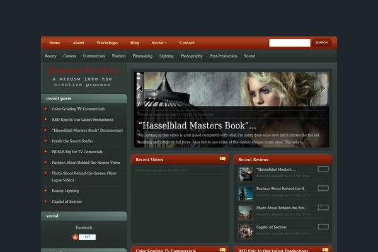The height and width of the screenshot is (252, 378).
Task: Open Color Grading TV Commercials recent post
Action: [x=78, y=109]
